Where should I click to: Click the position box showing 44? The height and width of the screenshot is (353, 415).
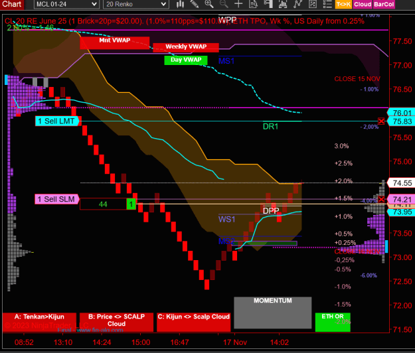[x=103, y=204]
